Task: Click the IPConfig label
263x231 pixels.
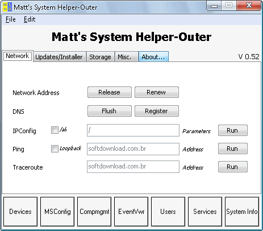Action: (x=24, y=131)
